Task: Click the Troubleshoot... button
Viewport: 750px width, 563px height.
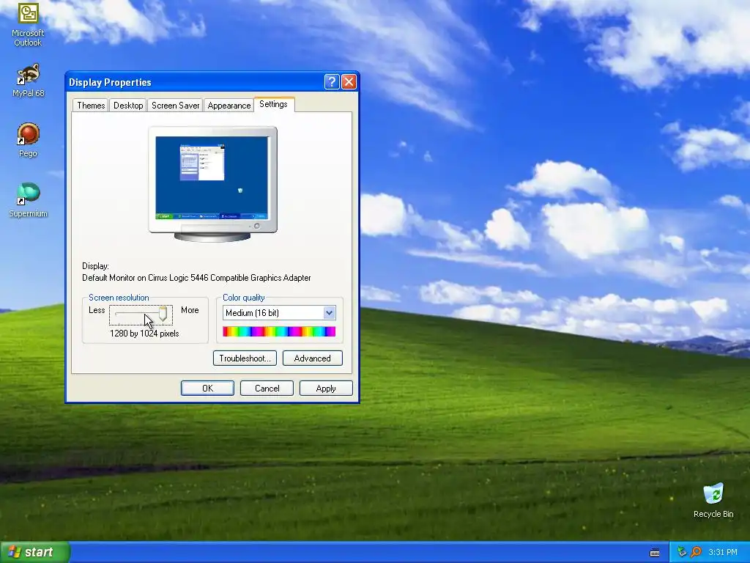Action: coord(245,358)
